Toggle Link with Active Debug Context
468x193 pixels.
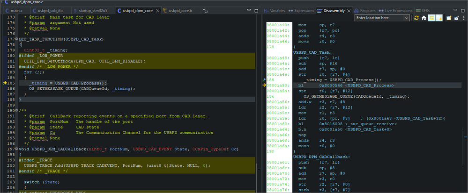(431, 18)
